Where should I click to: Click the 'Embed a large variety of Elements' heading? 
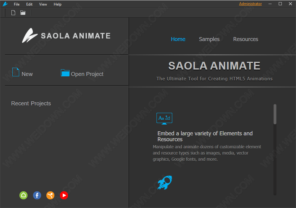click(x=205, y=136)
